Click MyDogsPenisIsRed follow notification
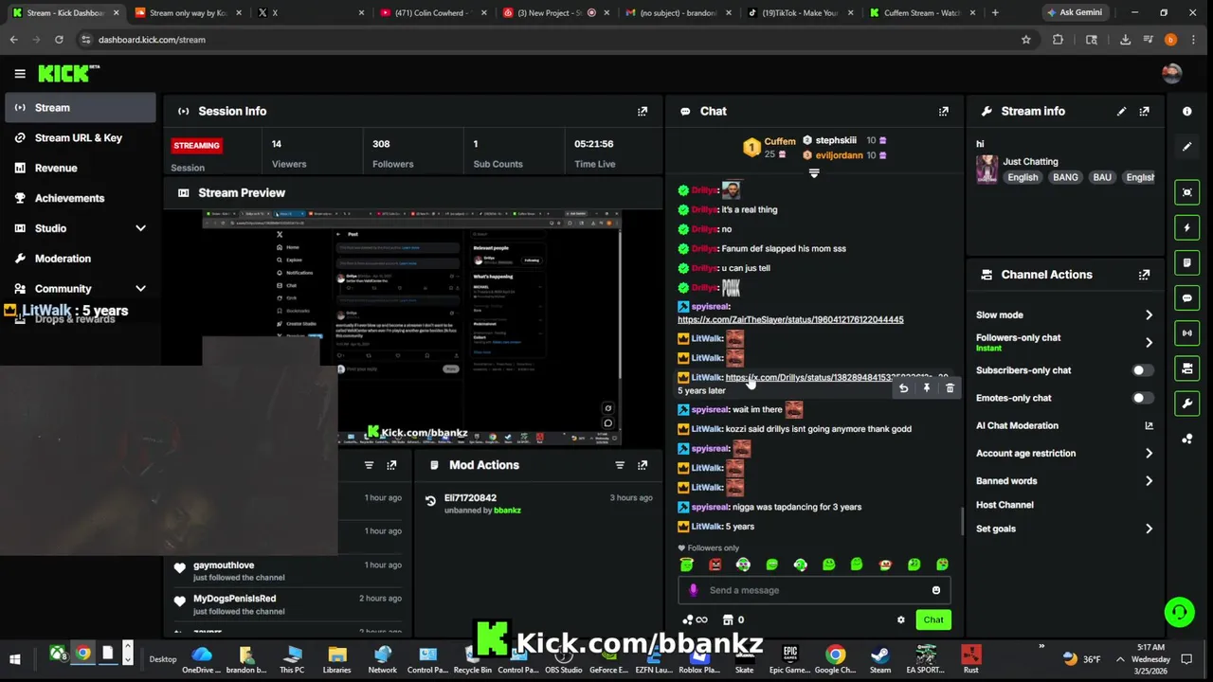The image size is (1213, 682). coord(284,604)
